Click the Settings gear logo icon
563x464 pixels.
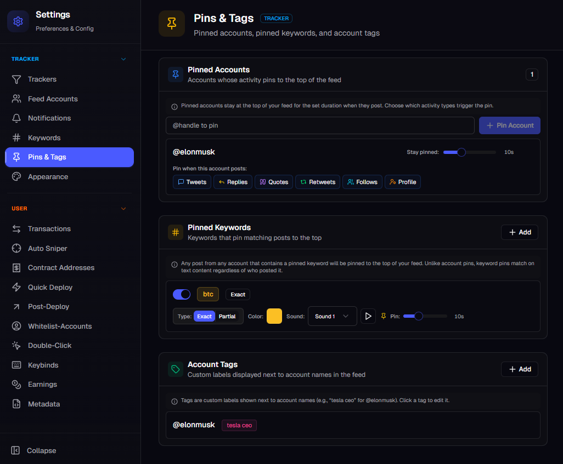click(x=18, y=21)
